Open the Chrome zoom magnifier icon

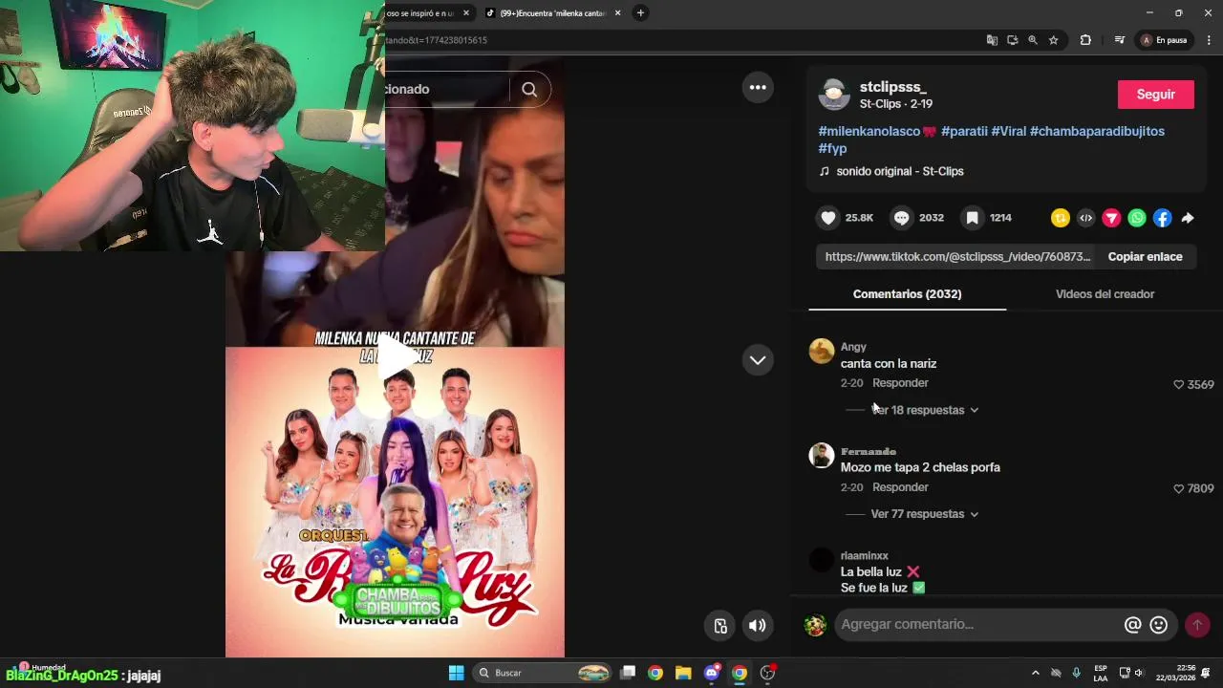1033,40
